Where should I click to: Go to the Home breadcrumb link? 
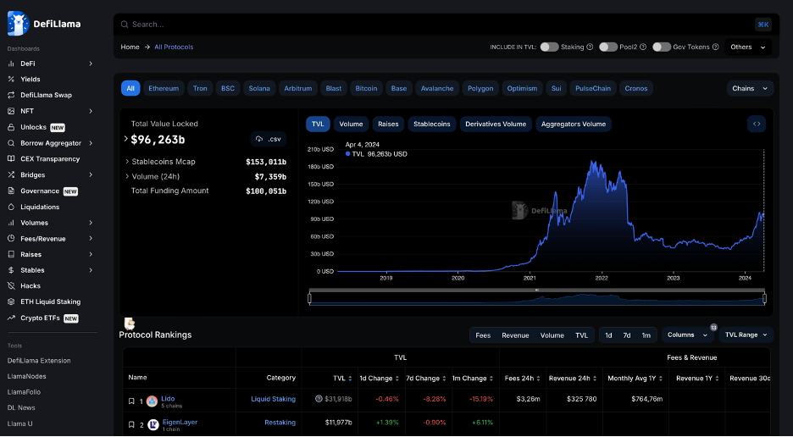point(130,47)
